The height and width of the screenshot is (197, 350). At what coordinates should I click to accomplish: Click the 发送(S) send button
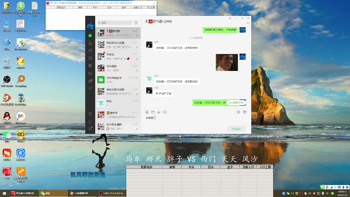pyautogui.click(x=236, y=129)
